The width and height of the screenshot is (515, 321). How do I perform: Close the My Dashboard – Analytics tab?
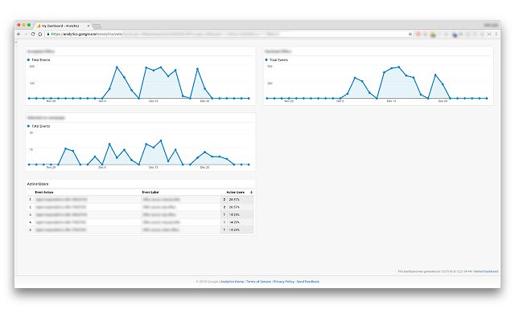[89, 26]
